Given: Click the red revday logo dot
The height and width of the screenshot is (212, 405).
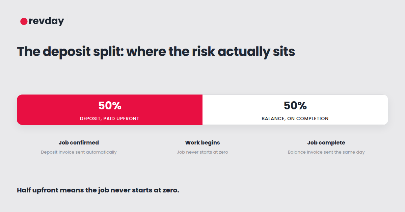Looking at the screenshot, I should (24, 21).
